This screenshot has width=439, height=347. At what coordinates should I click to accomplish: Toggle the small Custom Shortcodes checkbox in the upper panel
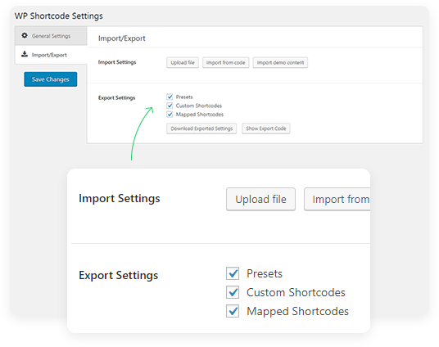tap(170, 106)
